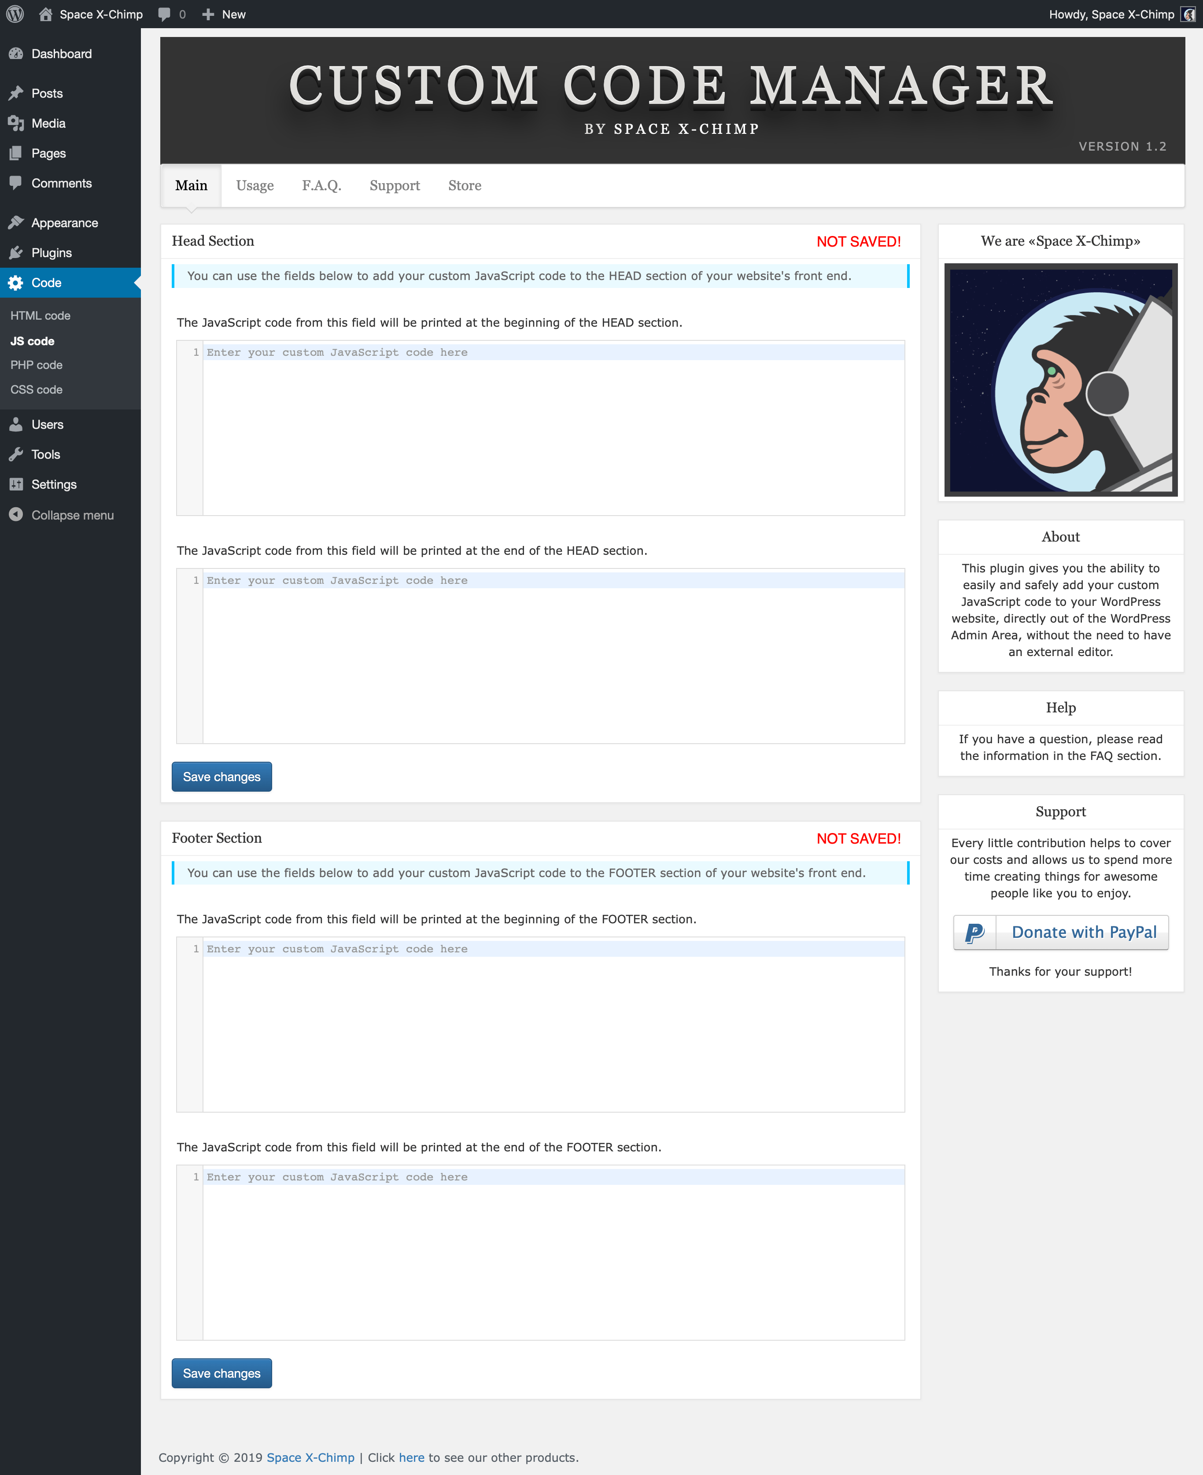Click the Plugins plug icon
The image size is (1203, 1475).
[x=16, y=252]
